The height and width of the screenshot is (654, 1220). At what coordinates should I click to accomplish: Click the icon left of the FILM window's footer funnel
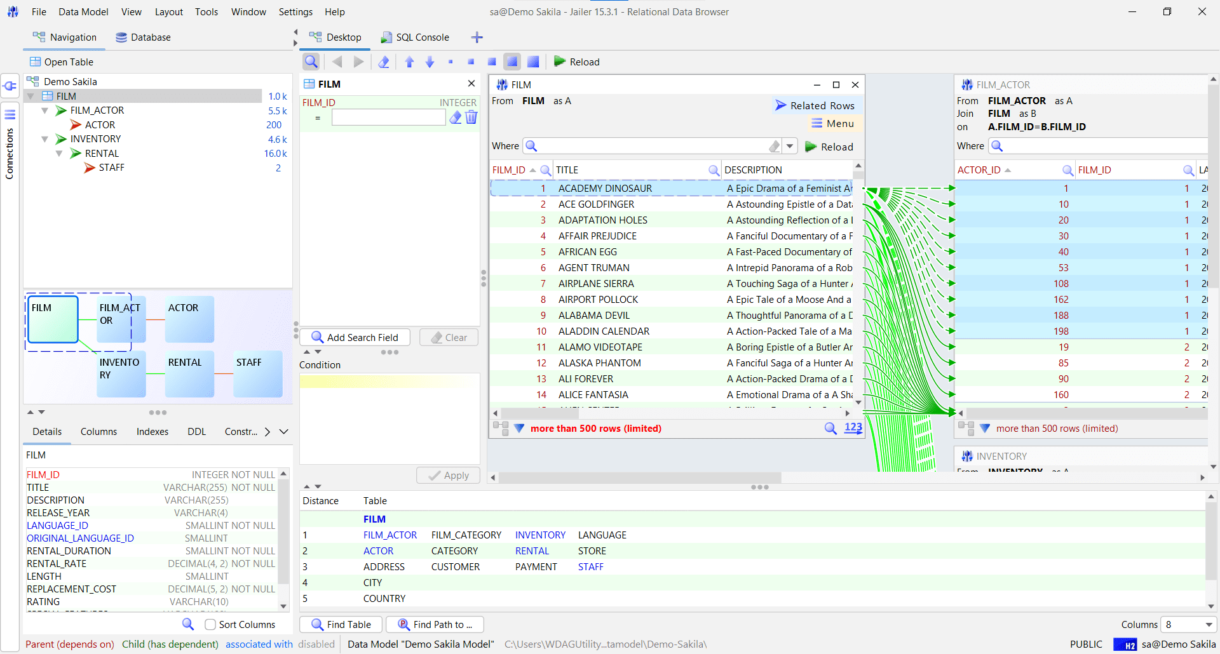pyautogui.click(x=501, y=428)
